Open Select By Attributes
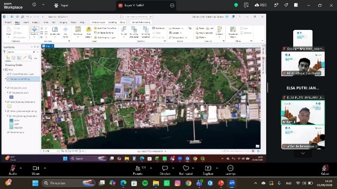The height and width of the screenshot is (189, 337). pos(134,32)
